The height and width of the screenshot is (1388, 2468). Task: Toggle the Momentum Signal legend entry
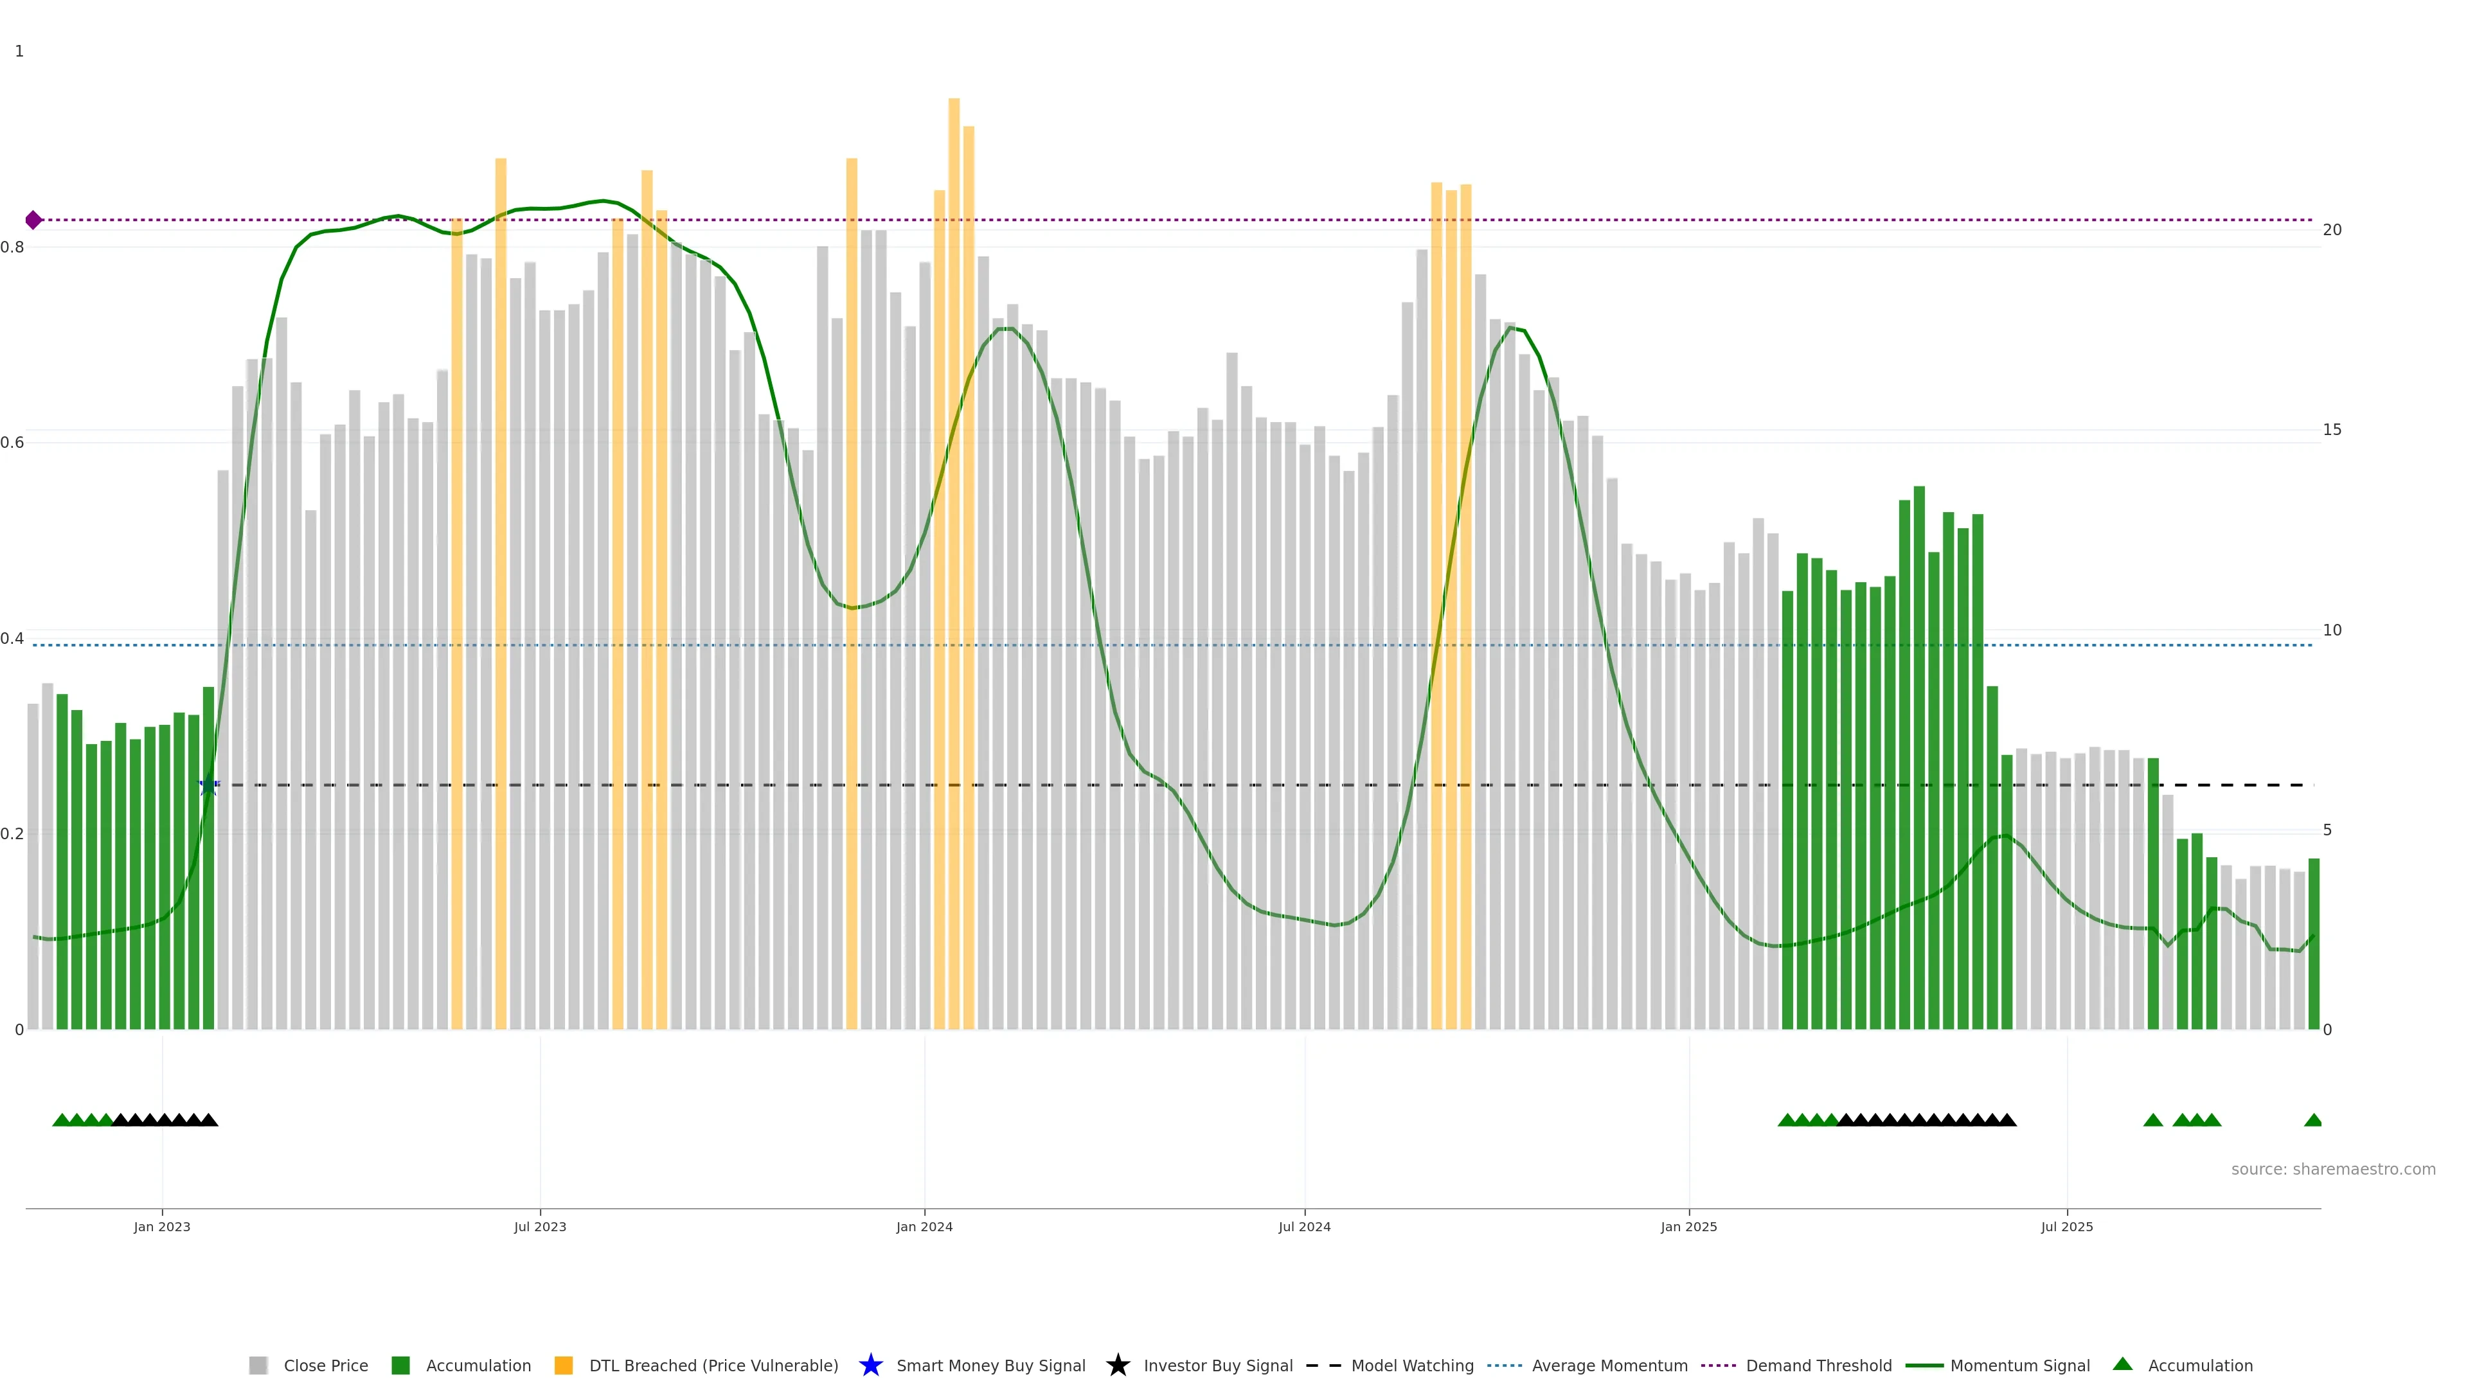(2019, 1365)
